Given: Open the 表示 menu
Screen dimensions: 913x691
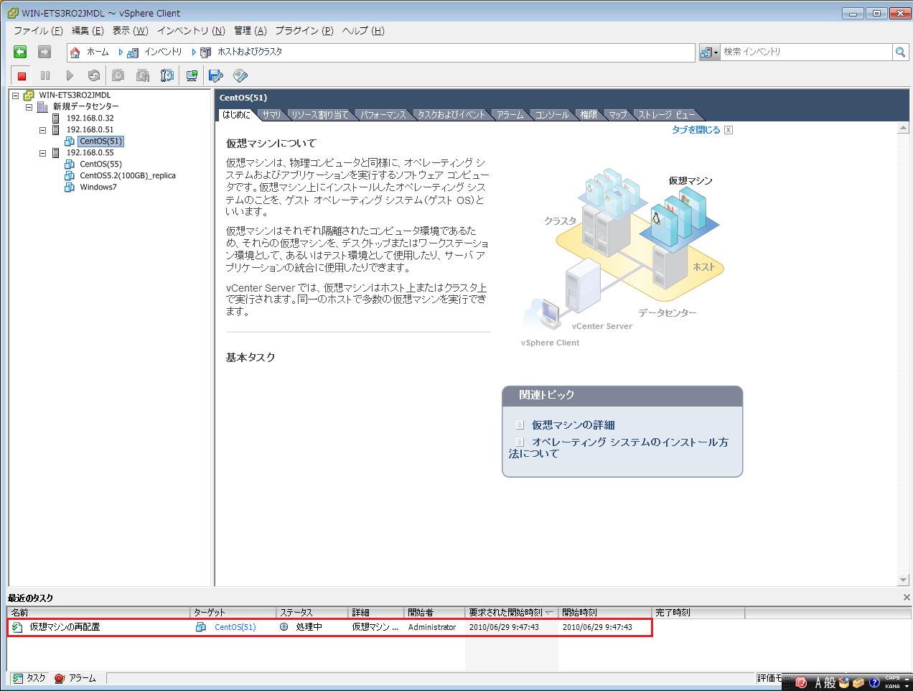Looking at the screenshot, I should pos(130,31).
